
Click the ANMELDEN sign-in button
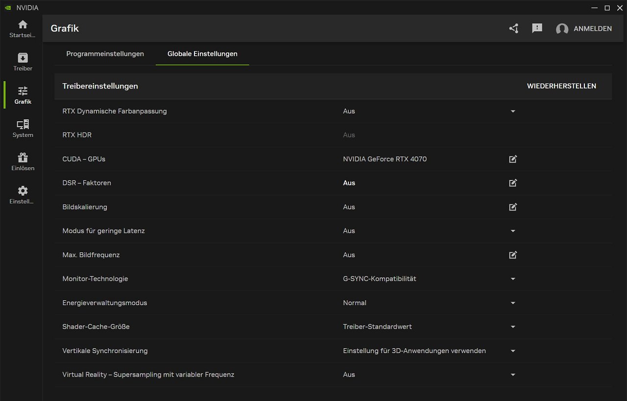(x=593, y=29)
